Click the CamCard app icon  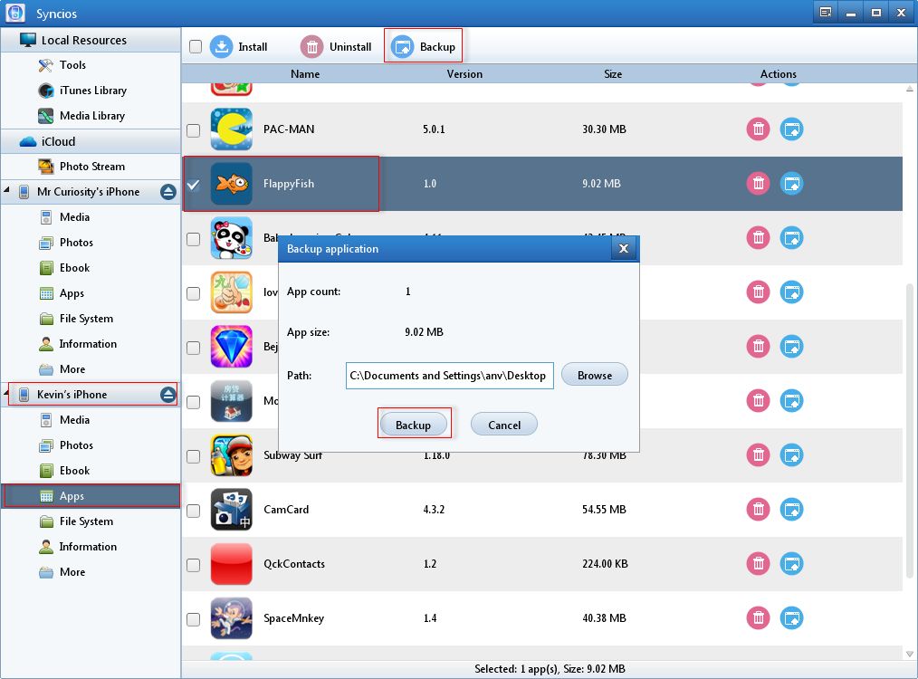click(231, 509)
